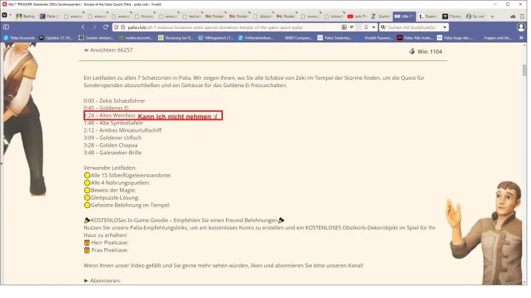Click the 'Frau Pixelcave:' referral line
The height and width of the screenshot is (298, 531).
(x=106, y=250)
